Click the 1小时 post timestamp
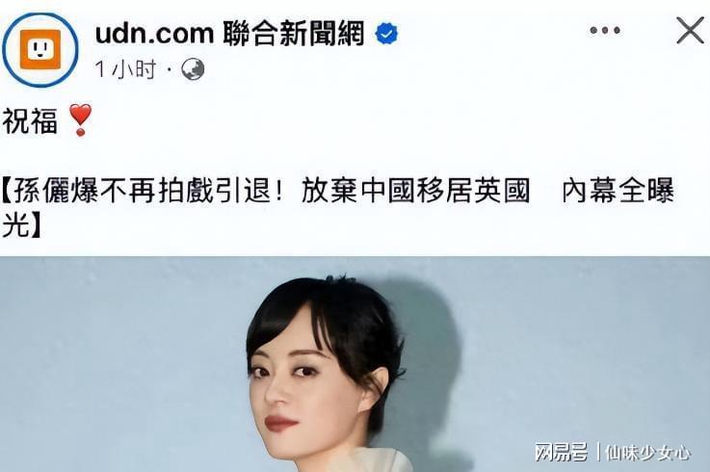 click(125, 69)
